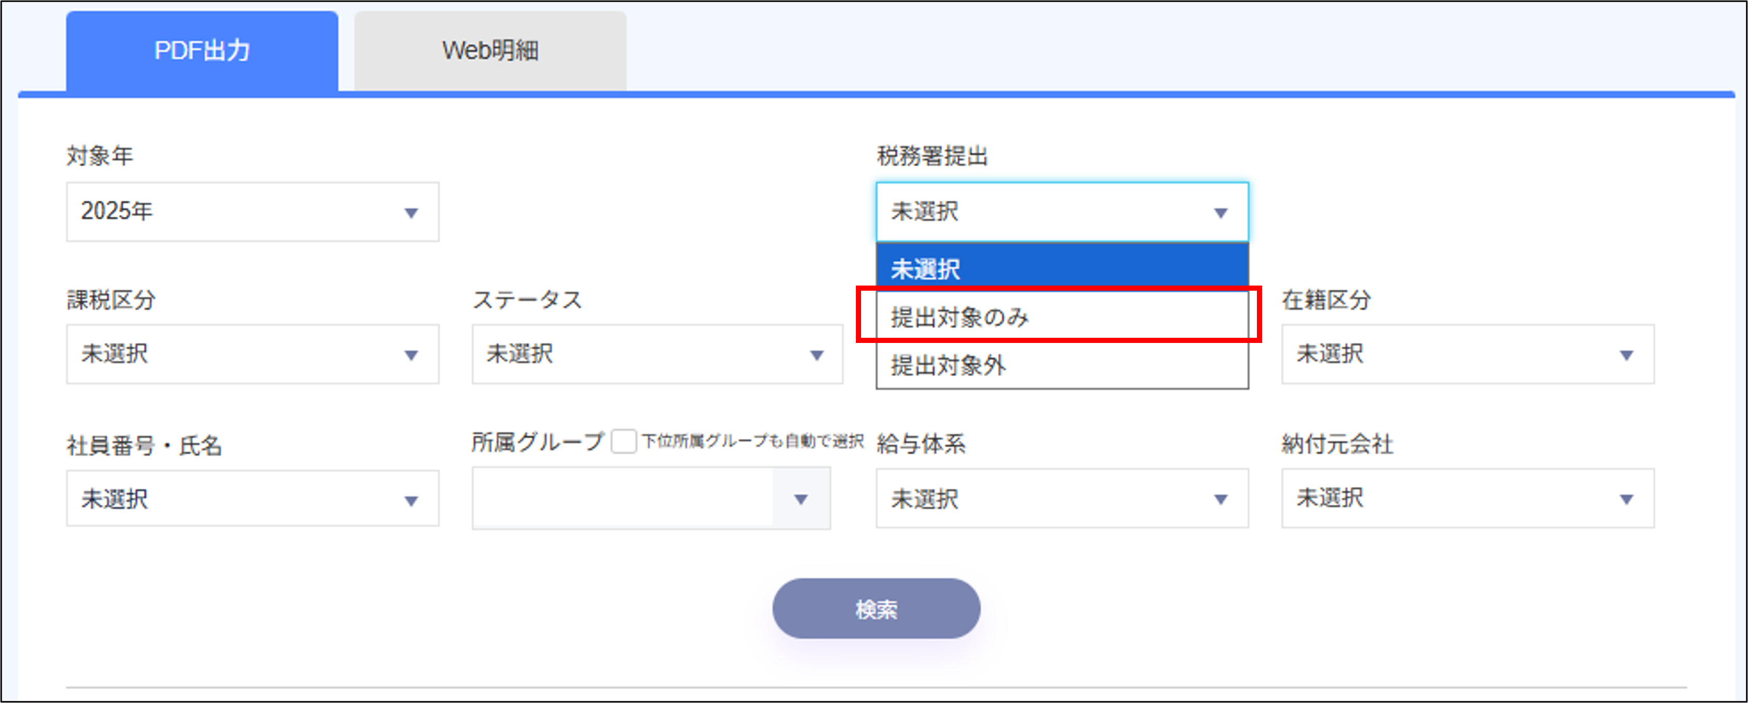
Task: Open the 対象年 dropdown arrow
Action: coord(410,213)
